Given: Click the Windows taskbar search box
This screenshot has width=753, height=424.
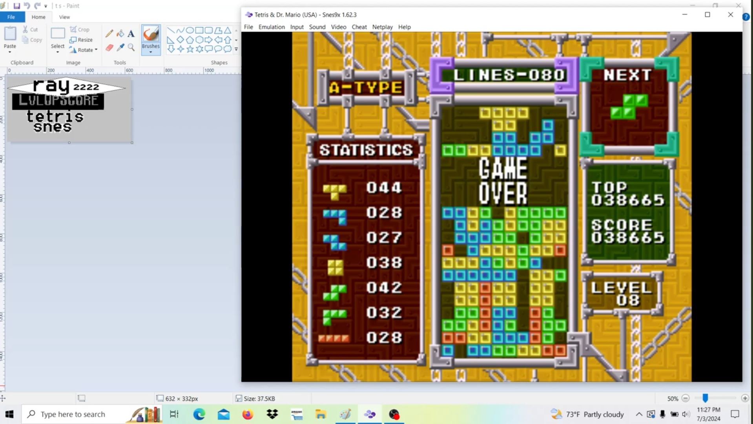Looking at the screenshot, I should 73,414.
